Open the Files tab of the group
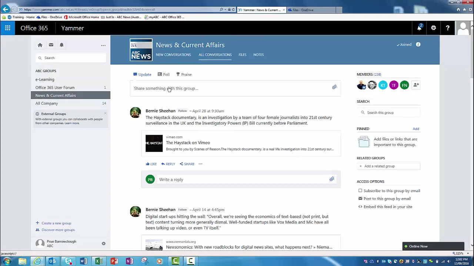This screenshot has height=266, width=474. click(x=243, y=55)
